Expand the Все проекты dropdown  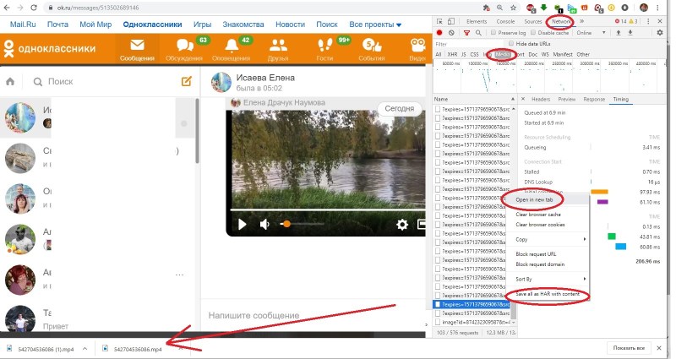coord(375,24)
